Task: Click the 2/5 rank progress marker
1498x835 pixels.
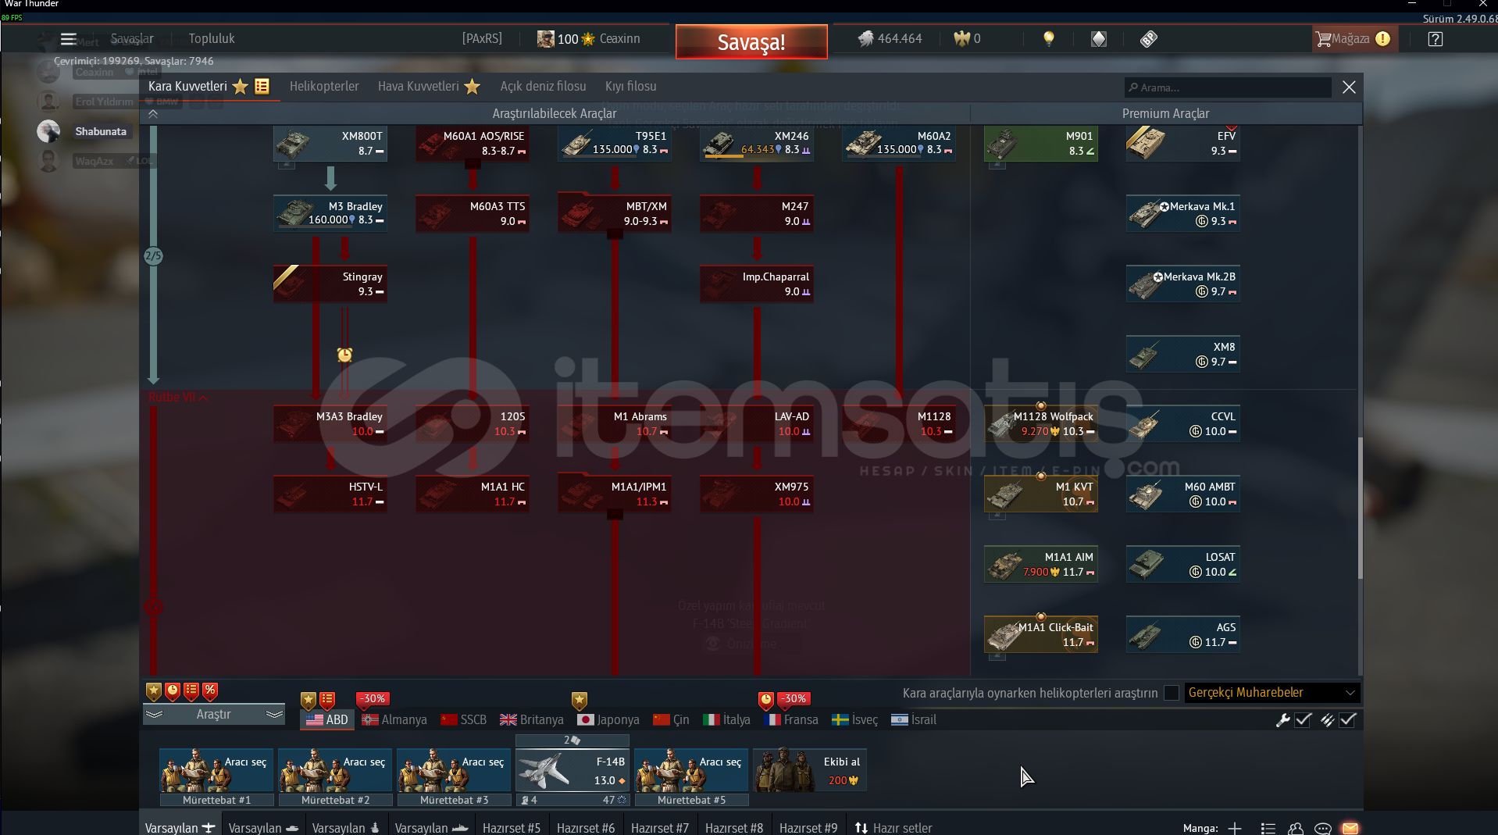Action: pos(153,255)
